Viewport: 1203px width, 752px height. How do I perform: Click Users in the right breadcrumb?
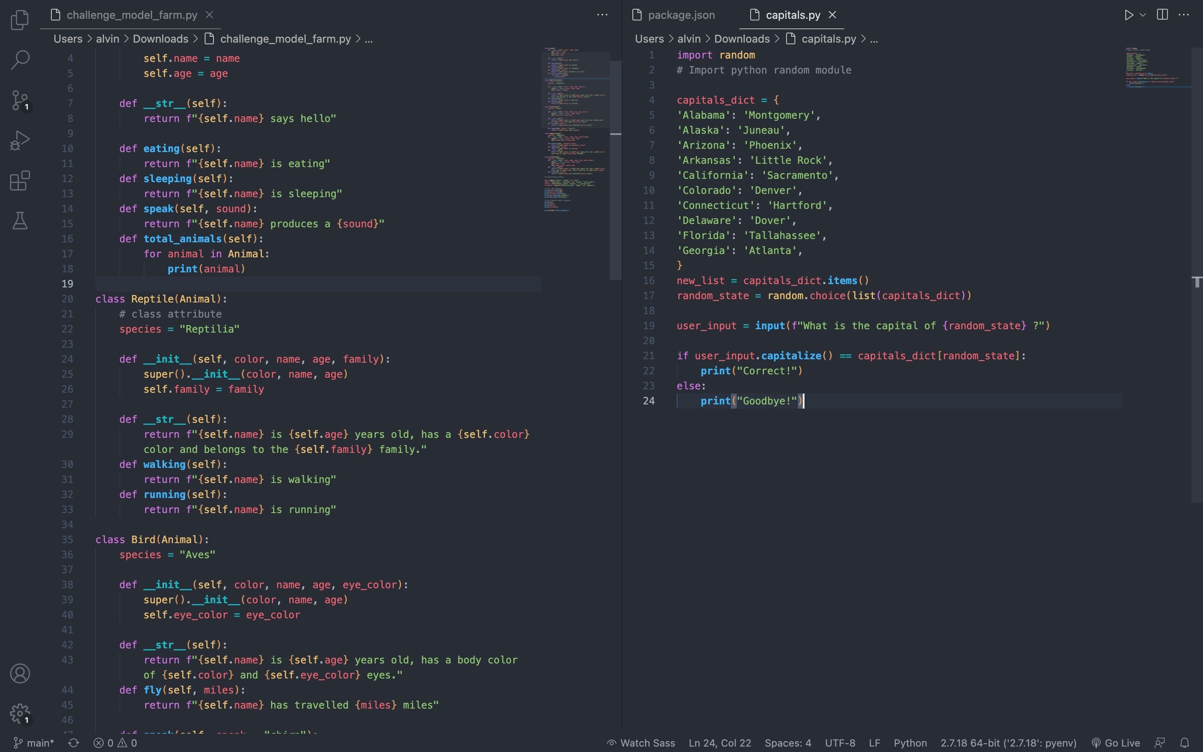coord(649,39)
